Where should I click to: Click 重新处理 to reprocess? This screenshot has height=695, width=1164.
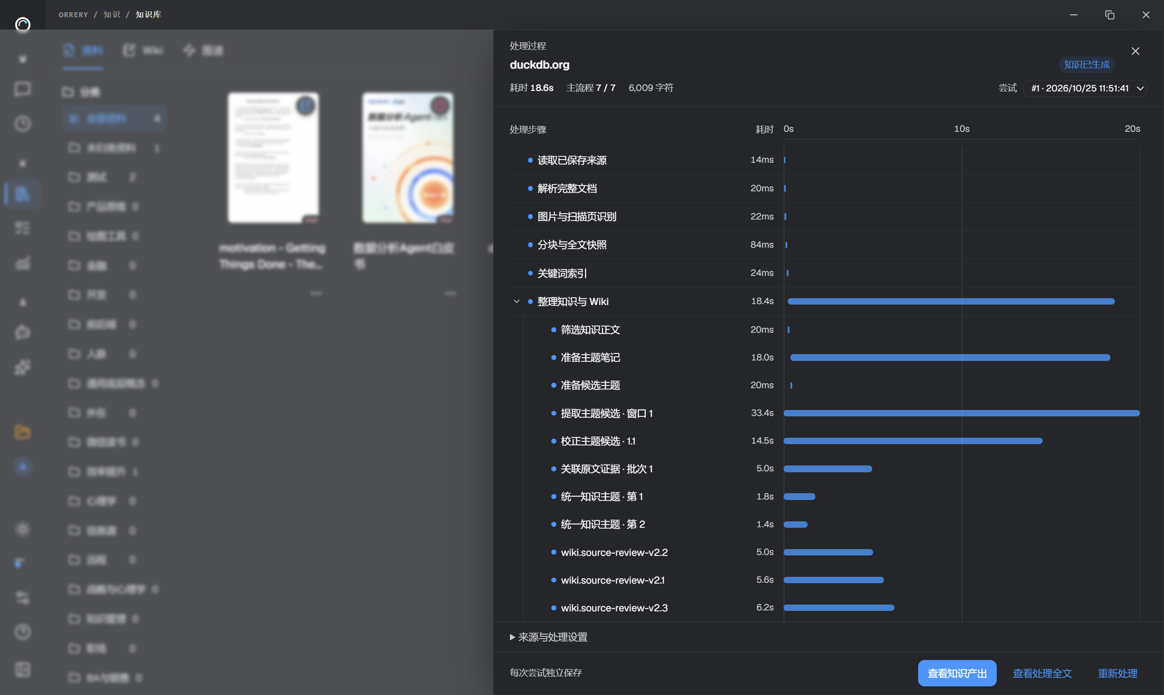click(1117, 673)
